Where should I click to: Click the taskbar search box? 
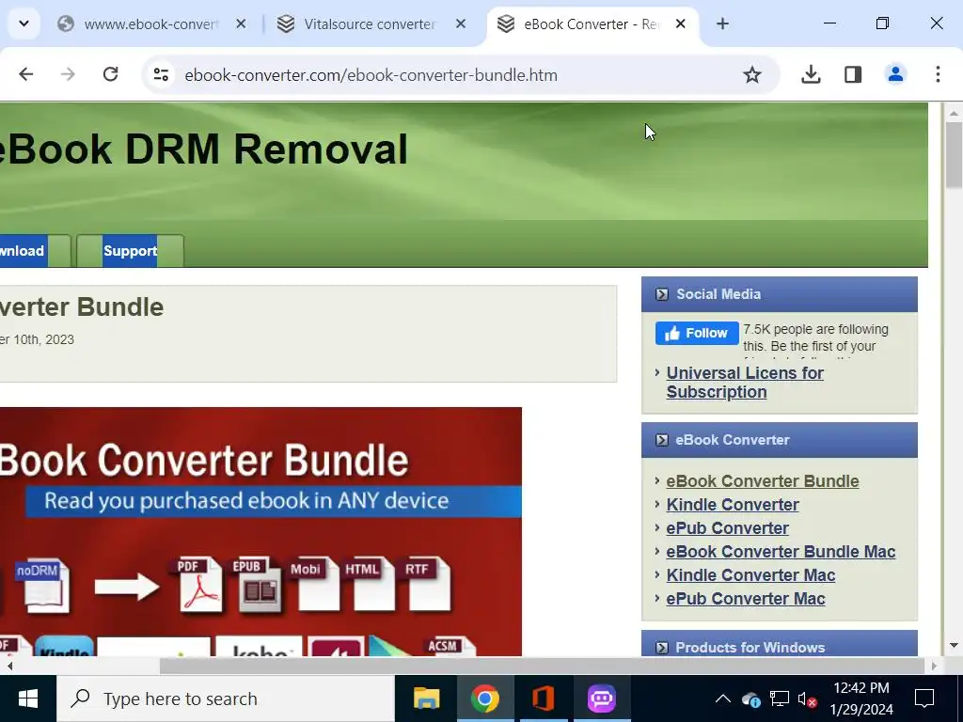coord(226,698)
